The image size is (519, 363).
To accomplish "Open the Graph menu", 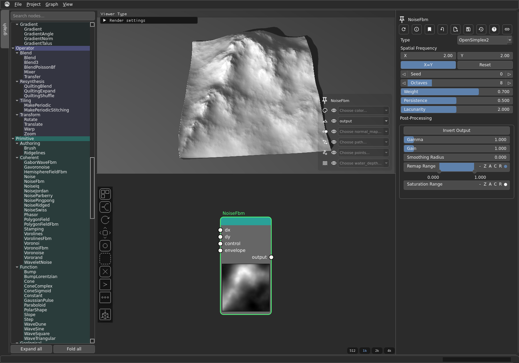I will pyautogui.click(x=52, y=4).
